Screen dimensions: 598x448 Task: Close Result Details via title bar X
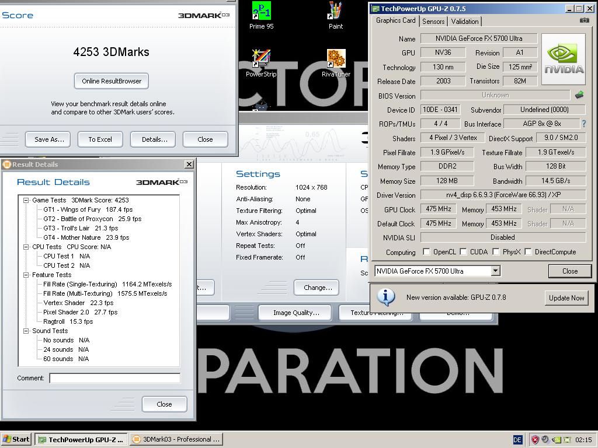[x=189, y=164]
